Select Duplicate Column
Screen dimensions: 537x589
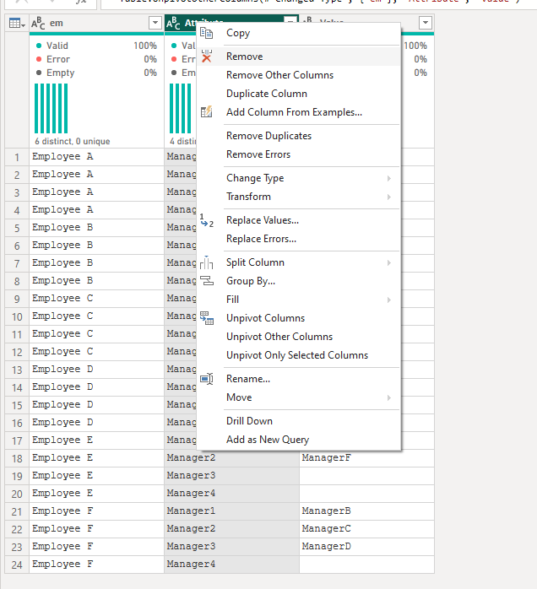tap(299, 94)
